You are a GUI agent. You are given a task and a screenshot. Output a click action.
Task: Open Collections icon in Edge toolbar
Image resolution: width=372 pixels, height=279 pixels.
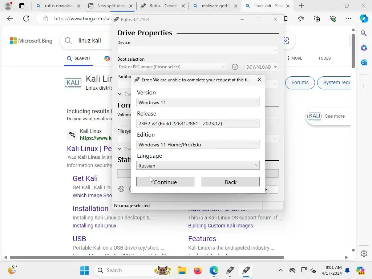point(317,19)
